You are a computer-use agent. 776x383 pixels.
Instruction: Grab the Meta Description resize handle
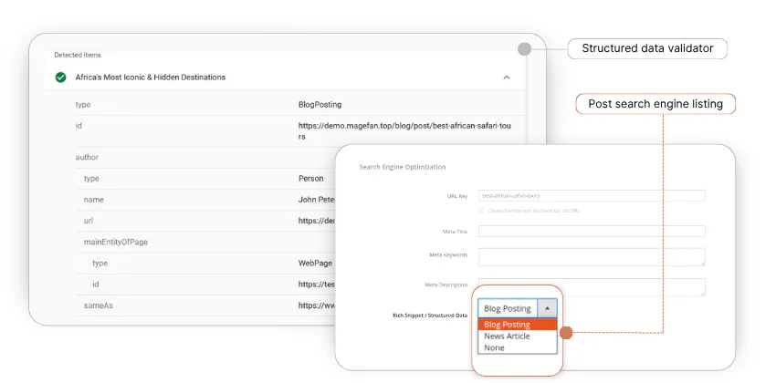[702, 293]
